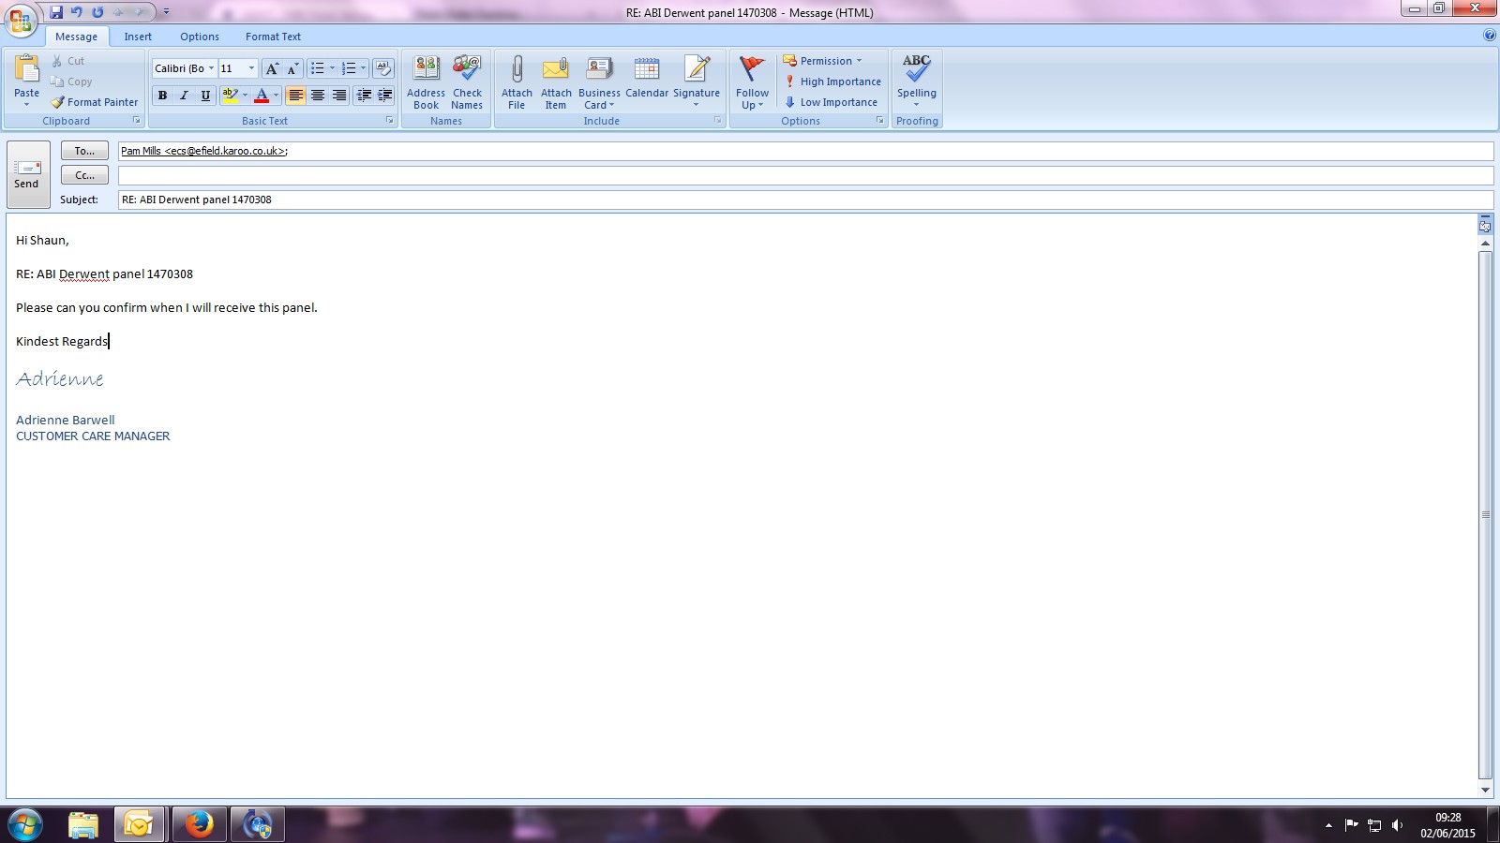Viewport: 1500px width, 843px height.
Task: Click the Attach File paperclip icon
Action: [x=517, y=70]
